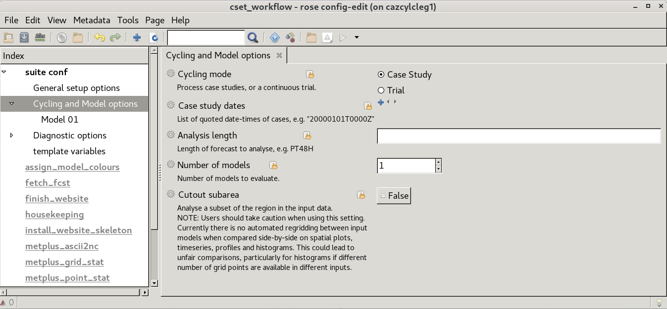
Task: Click the Open config toolbar icon
Action: tap(8, 38)
